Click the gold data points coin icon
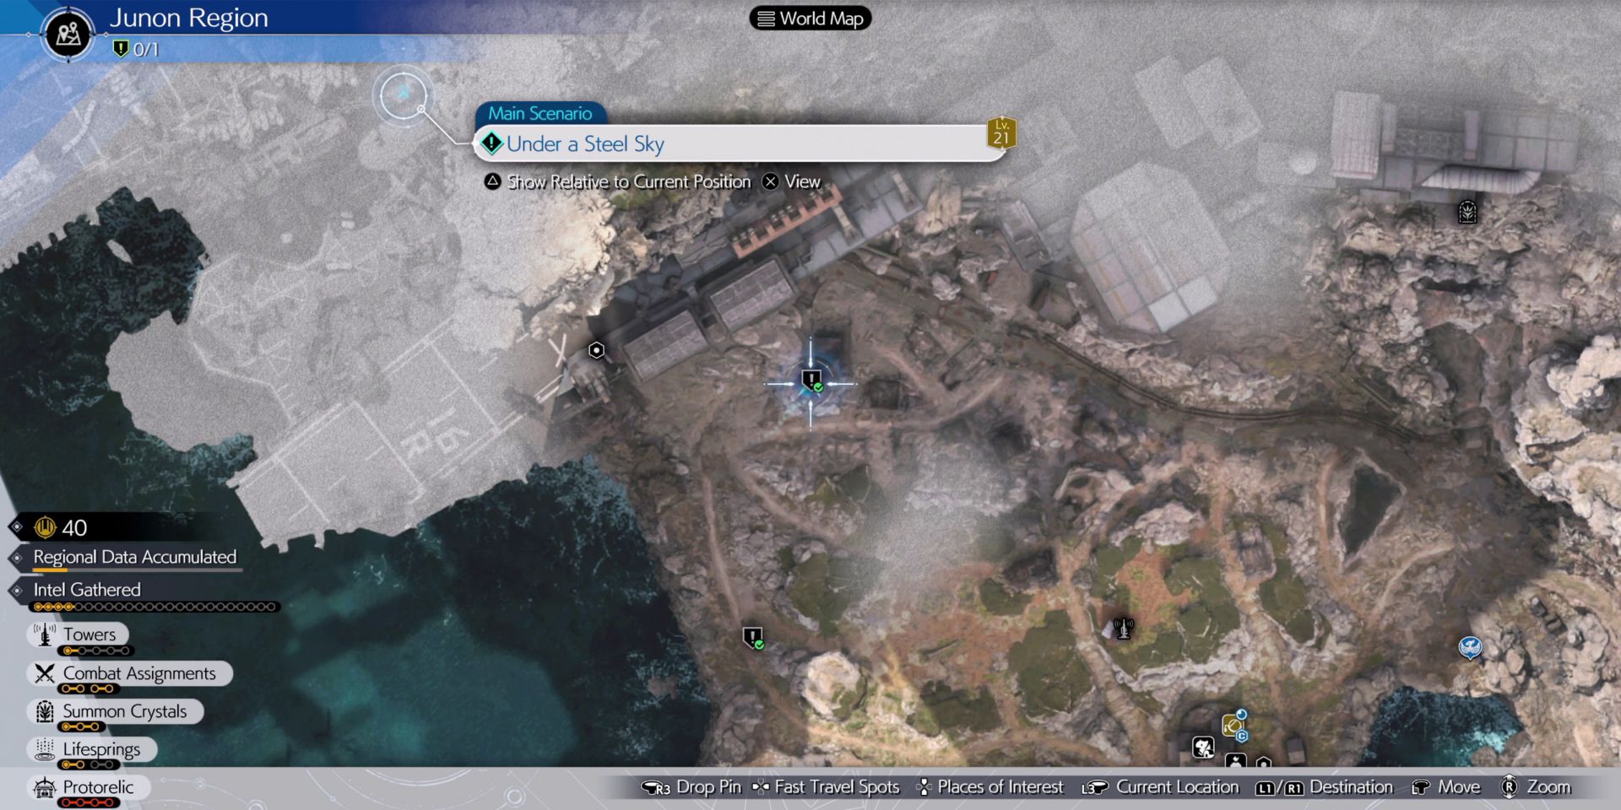Screen dimensions: 1621x810 45,527
